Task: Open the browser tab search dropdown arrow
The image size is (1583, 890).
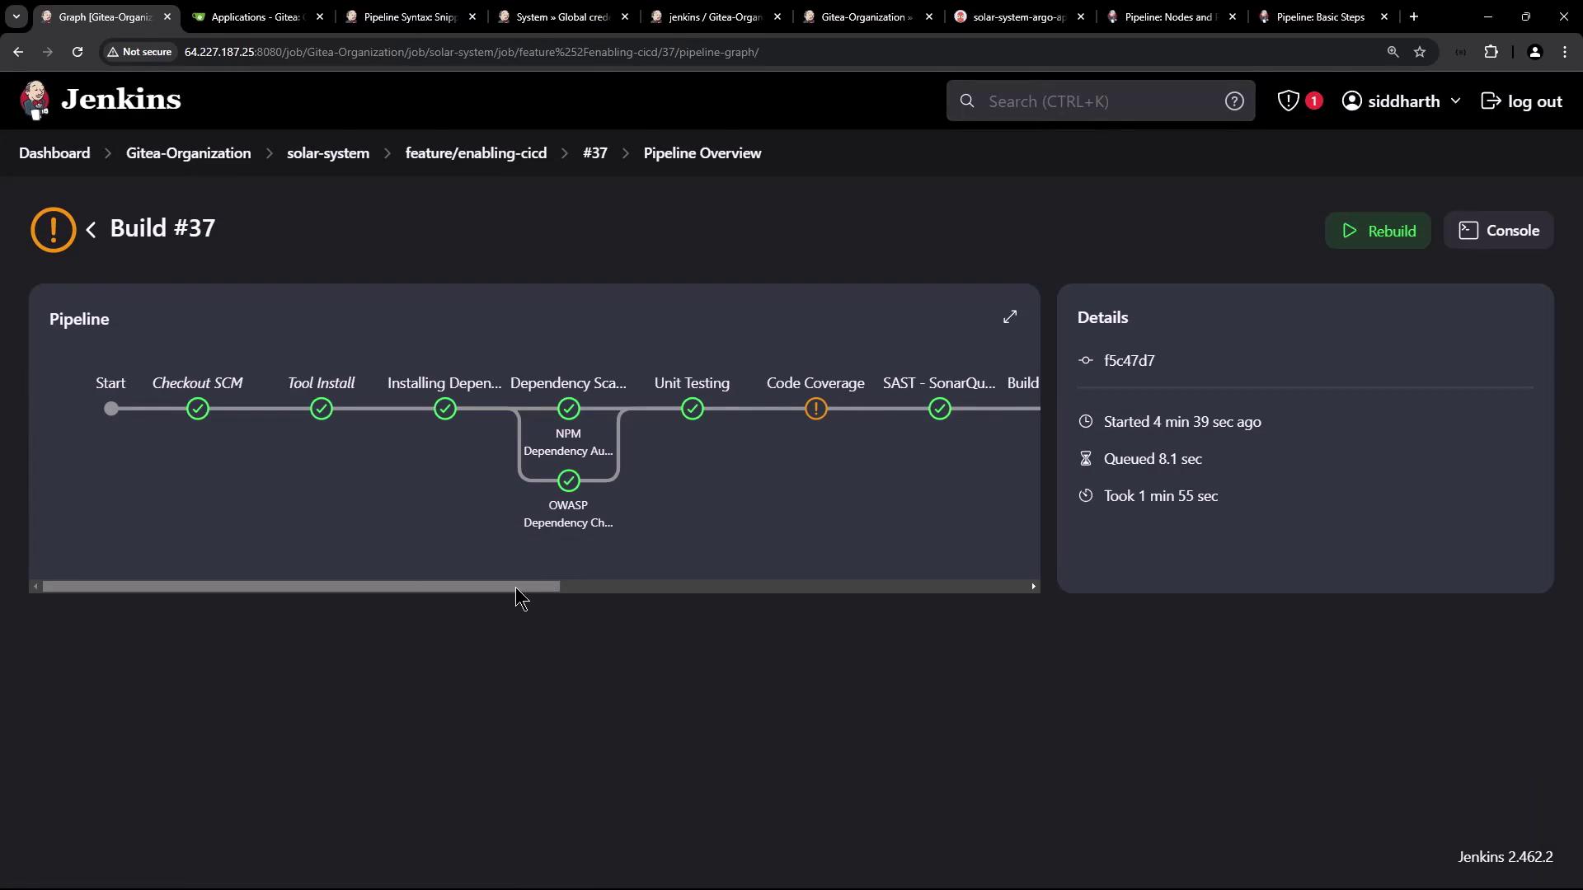Action: (16, 16)
